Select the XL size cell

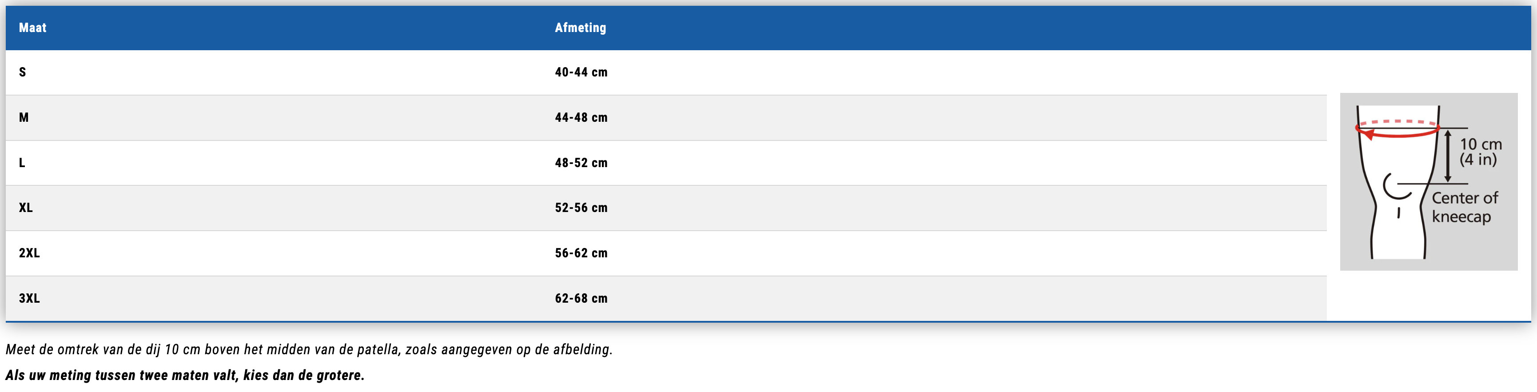[26, 208]
